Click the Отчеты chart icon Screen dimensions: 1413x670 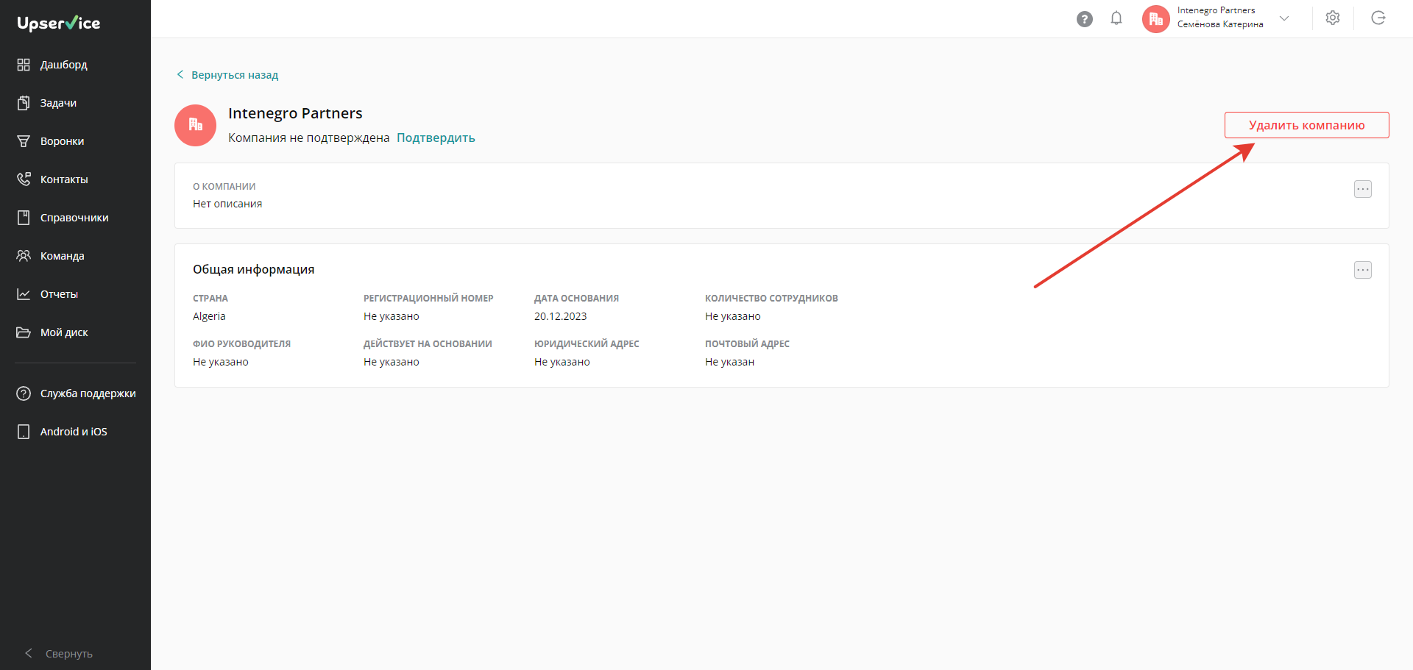click(x=24, y=294)
